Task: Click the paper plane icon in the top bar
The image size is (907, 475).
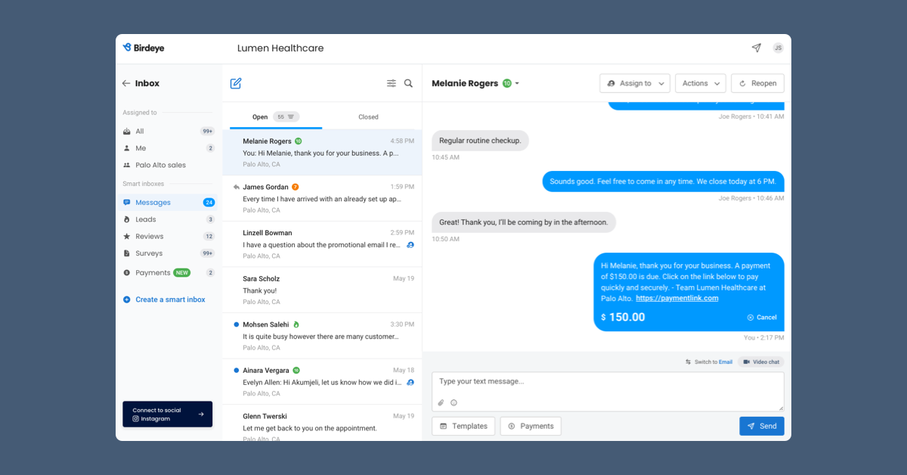Action: pyautogui.click(x=756, y=48)
